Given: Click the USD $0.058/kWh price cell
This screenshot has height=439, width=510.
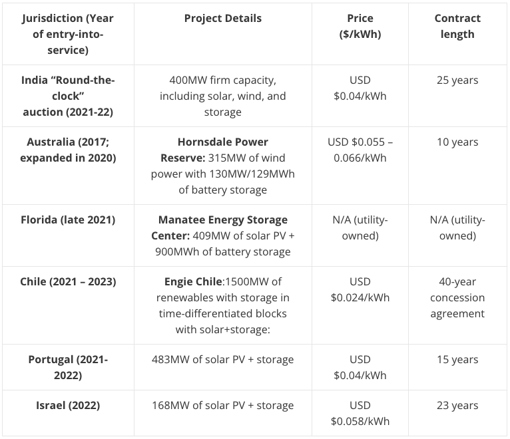Looking at the screenshot, I should point(360,413).
